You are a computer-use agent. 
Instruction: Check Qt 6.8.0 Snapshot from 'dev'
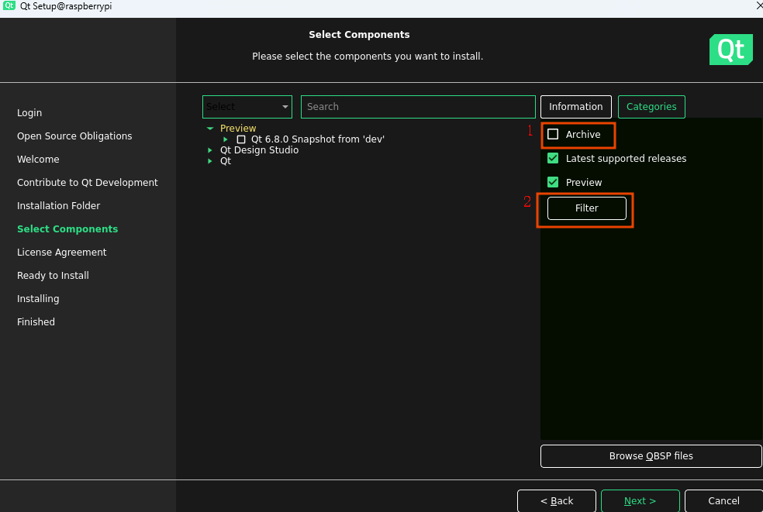[241, 139]
